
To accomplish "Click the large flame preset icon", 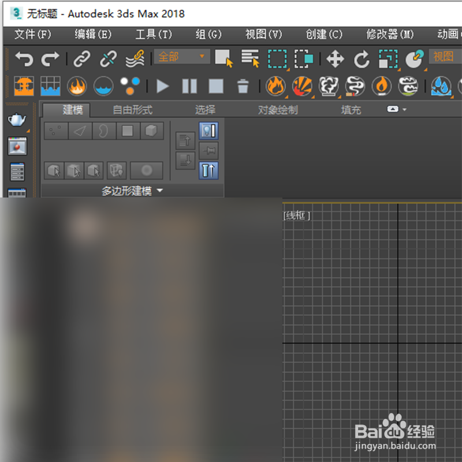I will click(x=275, y=86).
